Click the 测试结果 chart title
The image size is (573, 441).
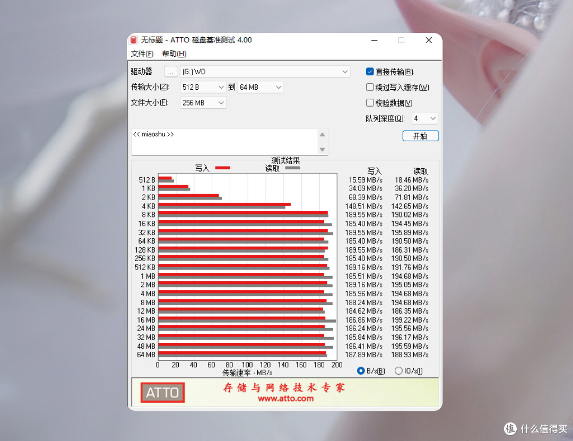click(x=285, y=160)
